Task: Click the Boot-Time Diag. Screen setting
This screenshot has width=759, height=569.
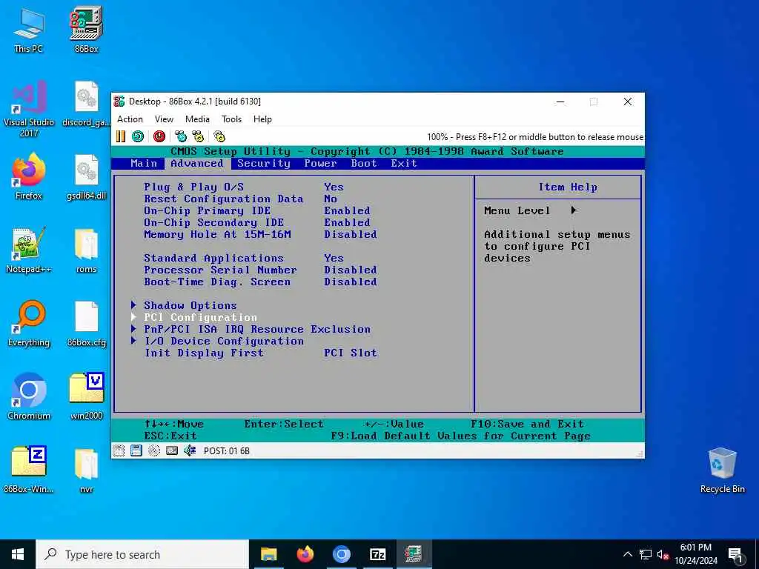Action: point(217,282)
